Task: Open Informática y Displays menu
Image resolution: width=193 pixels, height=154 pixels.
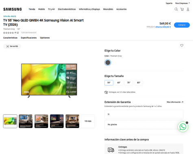Action: 89,9
